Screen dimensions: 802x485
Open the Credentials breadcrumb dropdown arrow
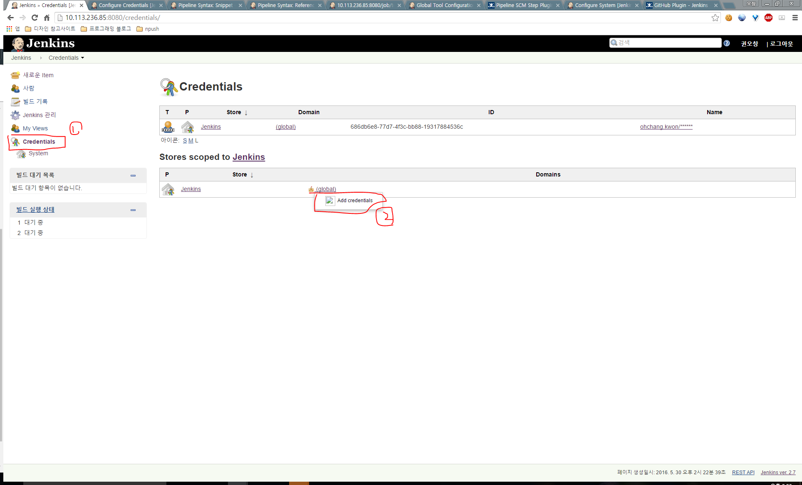[x=83, y=58]
